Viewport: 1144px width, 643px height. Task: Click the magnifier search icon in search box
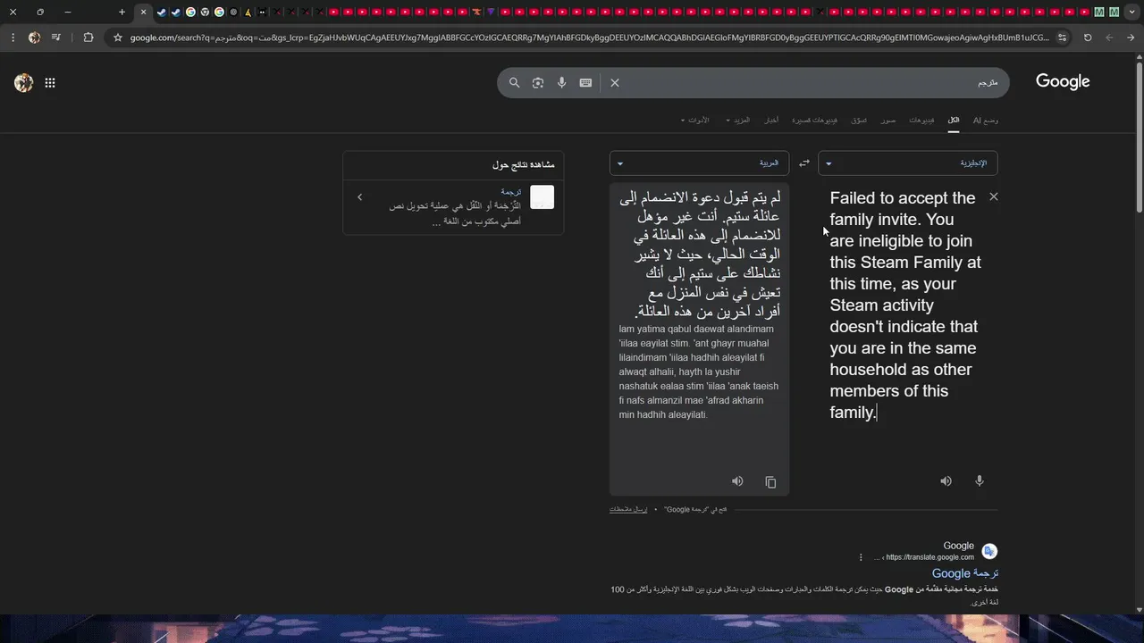tap(514, 82)
